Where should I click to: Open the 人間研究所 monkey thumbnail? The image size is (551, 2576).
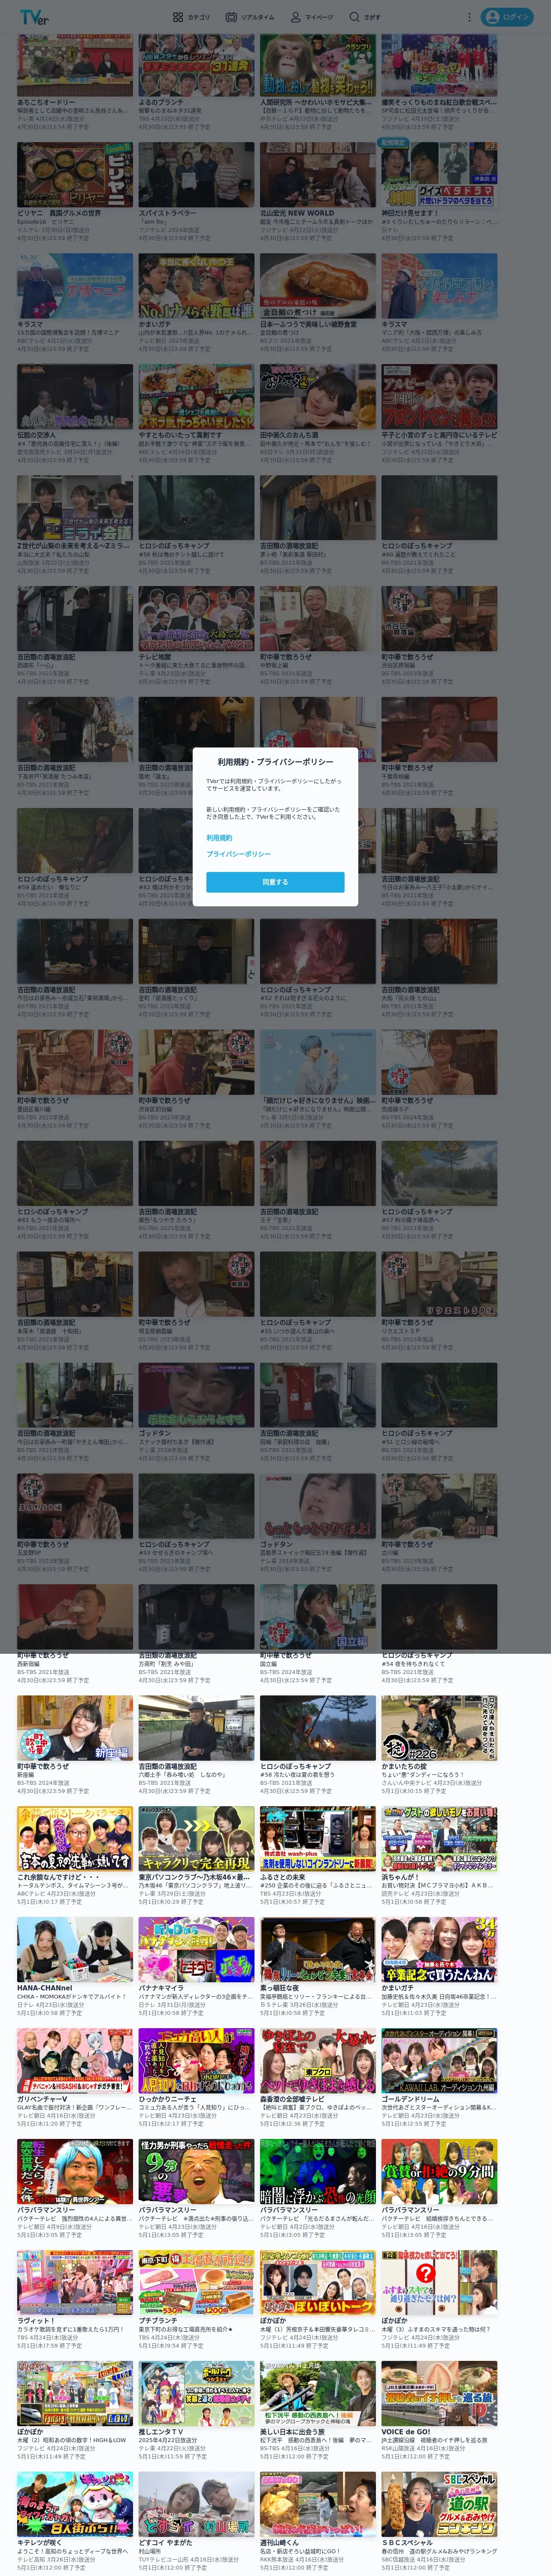point(318,64)
